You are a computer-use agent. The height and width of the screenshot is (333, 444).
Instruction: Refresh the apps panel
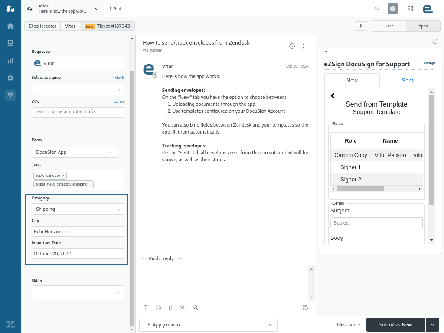[x=435, y=41]
